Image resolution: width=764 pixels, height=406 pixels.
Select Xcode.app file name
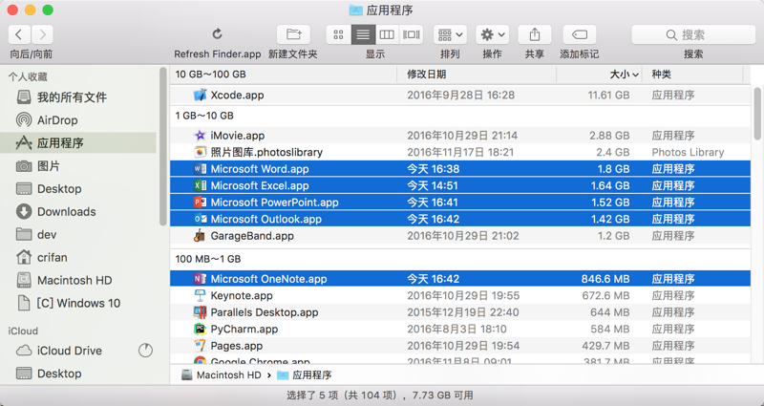coord(237,95)
